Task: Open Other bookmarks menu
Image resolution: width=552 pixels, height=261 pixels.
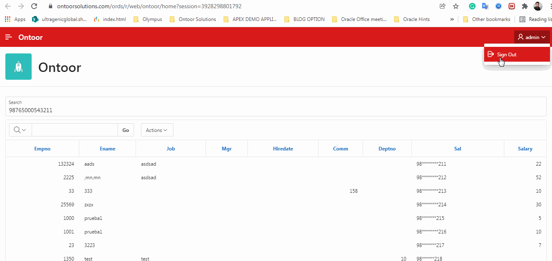Action: pyautogui.click(x=487, y=19)
